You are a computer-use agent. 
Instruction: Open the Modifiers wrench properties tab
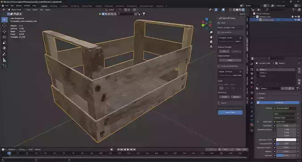[x=252, y=103]
